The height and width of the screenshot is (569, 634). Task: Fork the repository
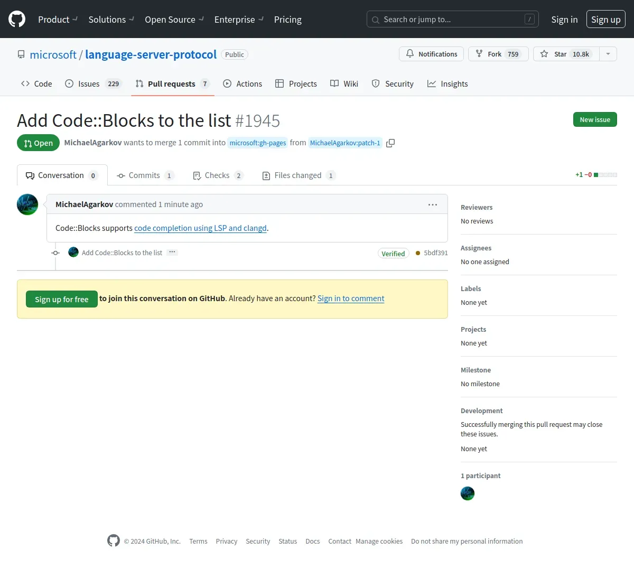498,54
